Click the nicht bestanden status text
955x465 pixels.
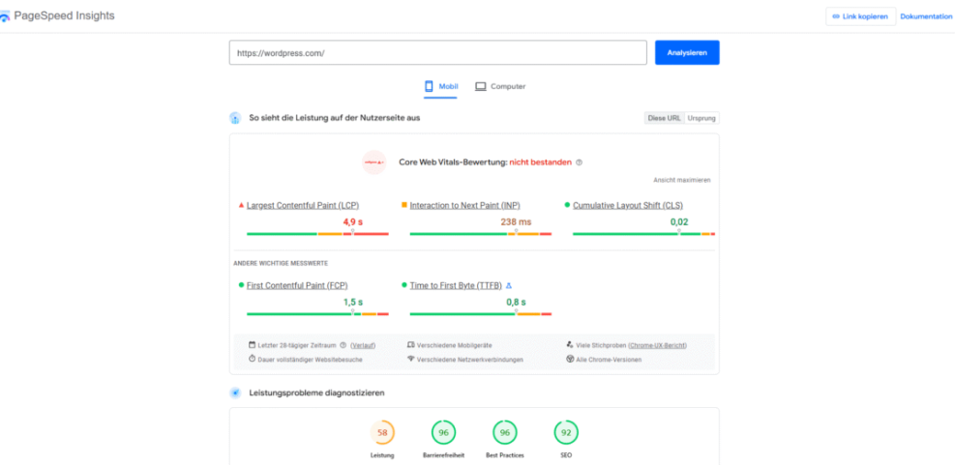click(540, 162)
